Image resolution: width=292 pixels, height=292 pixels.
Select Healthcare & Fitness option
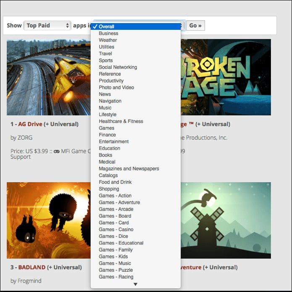click(x=136, y=121)
